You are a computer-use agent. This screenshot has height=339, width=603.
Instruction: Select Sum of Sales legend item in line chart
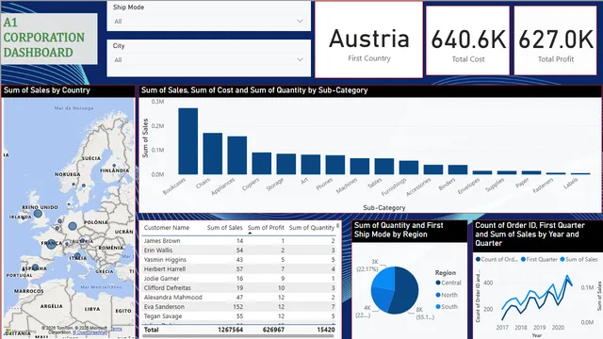point(579,260)
